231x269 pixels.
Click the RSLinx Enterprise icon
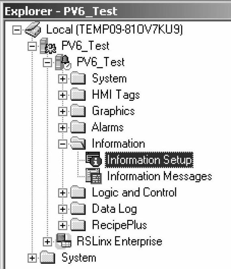click(64, 241)
